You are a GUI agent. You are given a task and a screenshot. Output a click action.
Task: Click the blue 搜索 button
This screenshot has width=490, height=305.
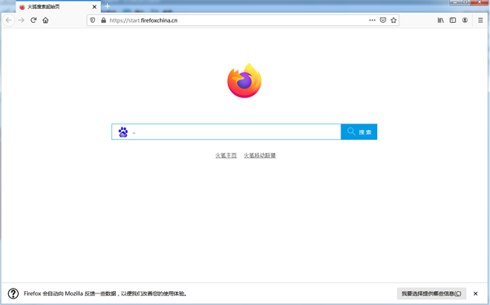(359, 132)
